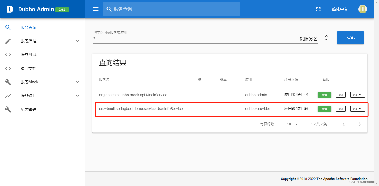Click org.apache.dubbo.mock.api.MockService service name
379x186 pixels.
pos(133,95)
